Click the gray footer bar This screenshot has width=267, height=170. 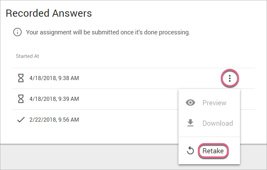pyautogui.click(x=89, y=157)
